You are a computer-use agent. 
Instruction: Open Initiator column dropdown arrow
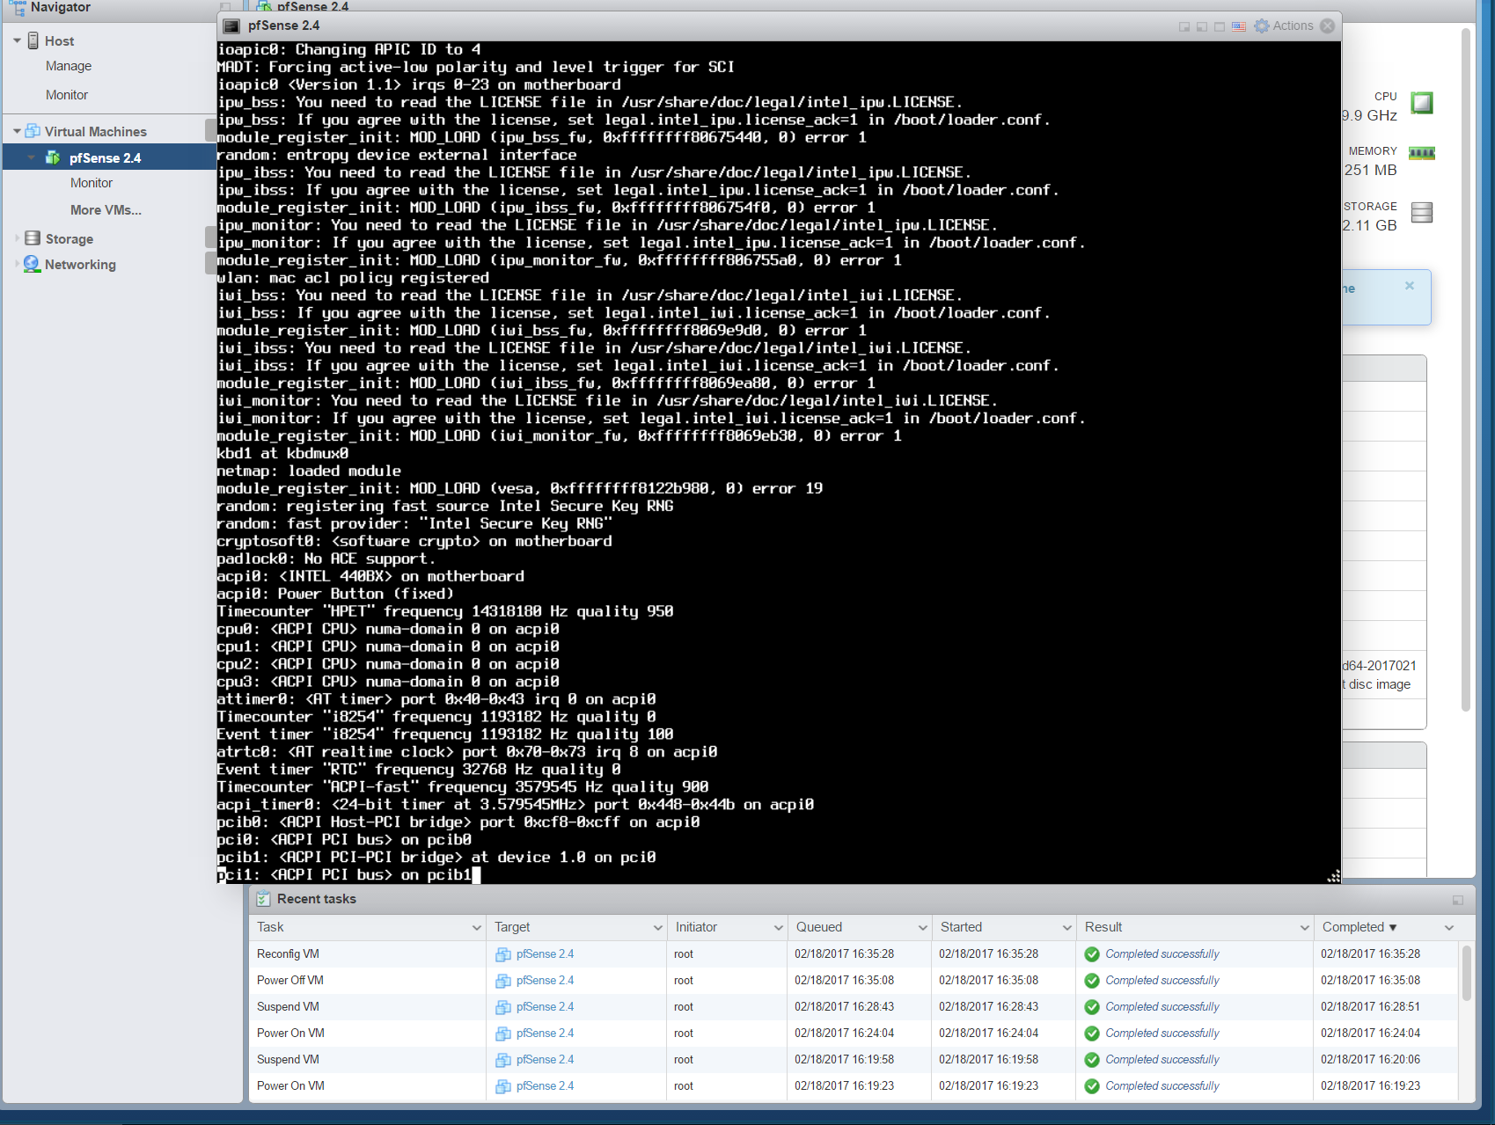point(779,928)
